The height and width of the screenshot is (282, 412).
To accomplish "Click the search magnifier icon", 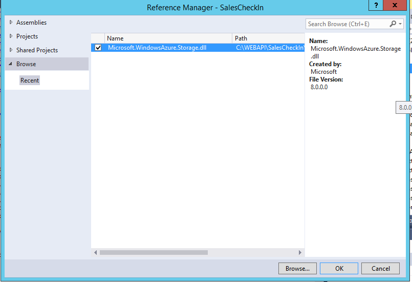I will (x=393, y=24).
